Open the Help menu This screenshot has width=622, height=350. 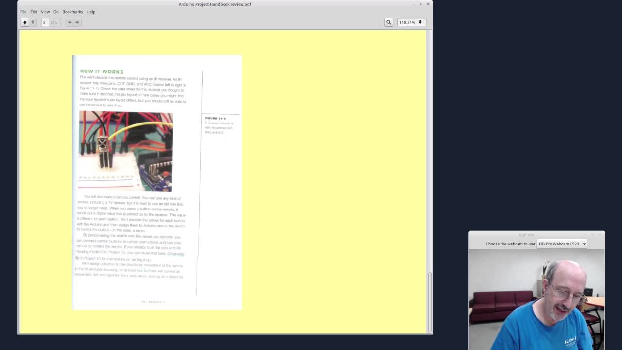(91, 12)
